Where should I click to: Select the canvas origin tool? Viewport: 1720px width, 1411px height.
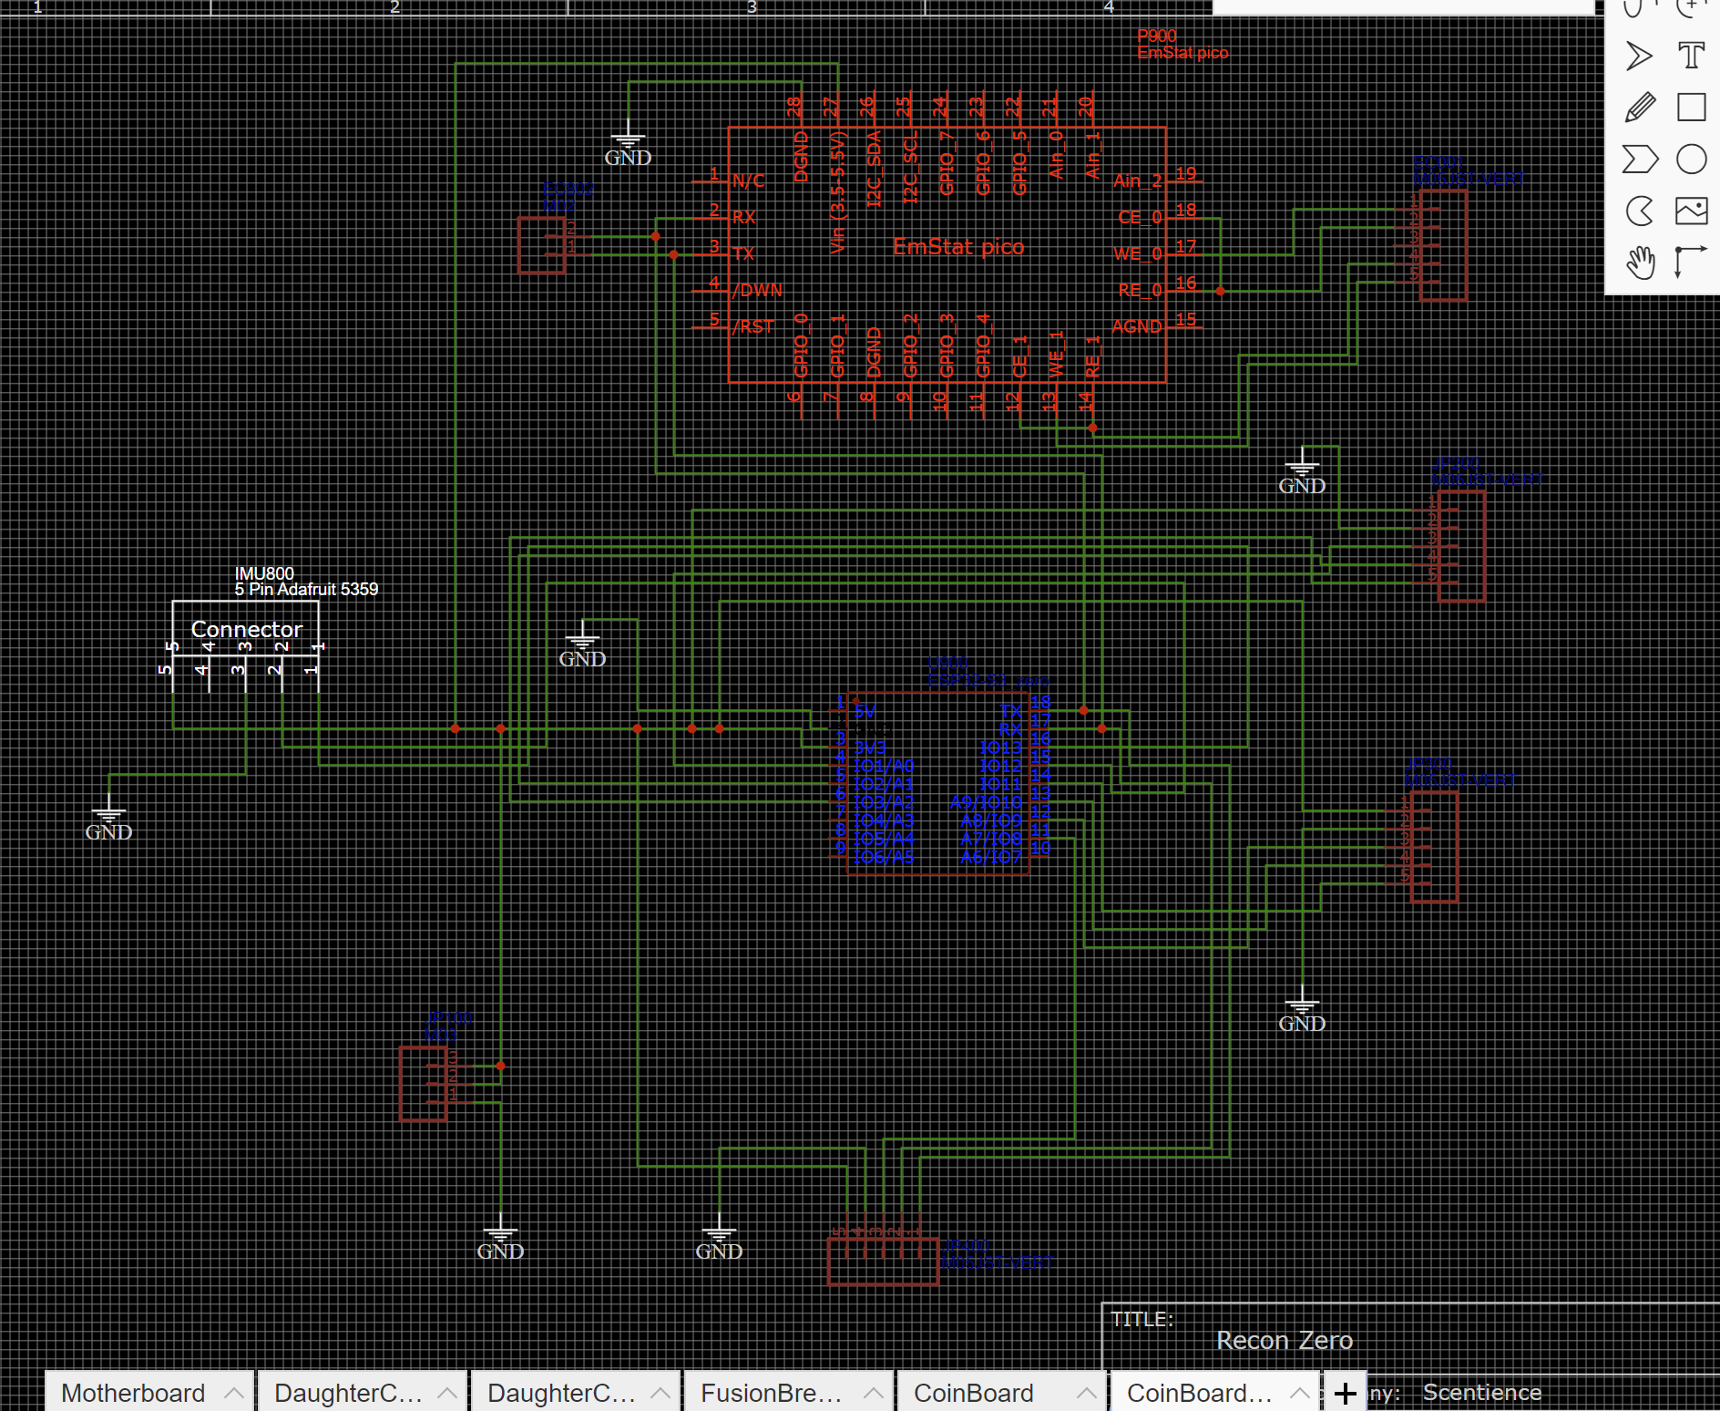[x=1691, y=263]
